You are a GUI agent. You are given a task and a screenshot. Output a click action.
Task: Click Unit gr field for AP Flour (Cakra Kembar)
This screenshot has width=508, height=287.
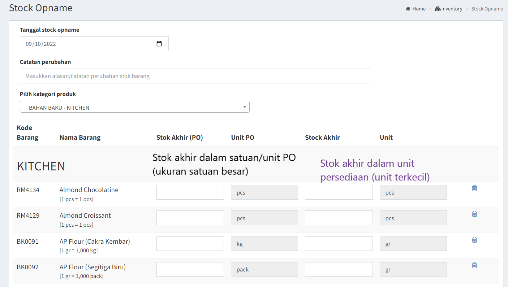pyautogui.click(x=413, y=244)
